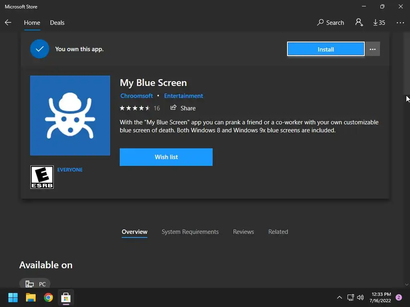This screenshot has height=307, width=410.
Task: Open more options beside the Install button
Action: pyautogui.click(x=373, y=49)
